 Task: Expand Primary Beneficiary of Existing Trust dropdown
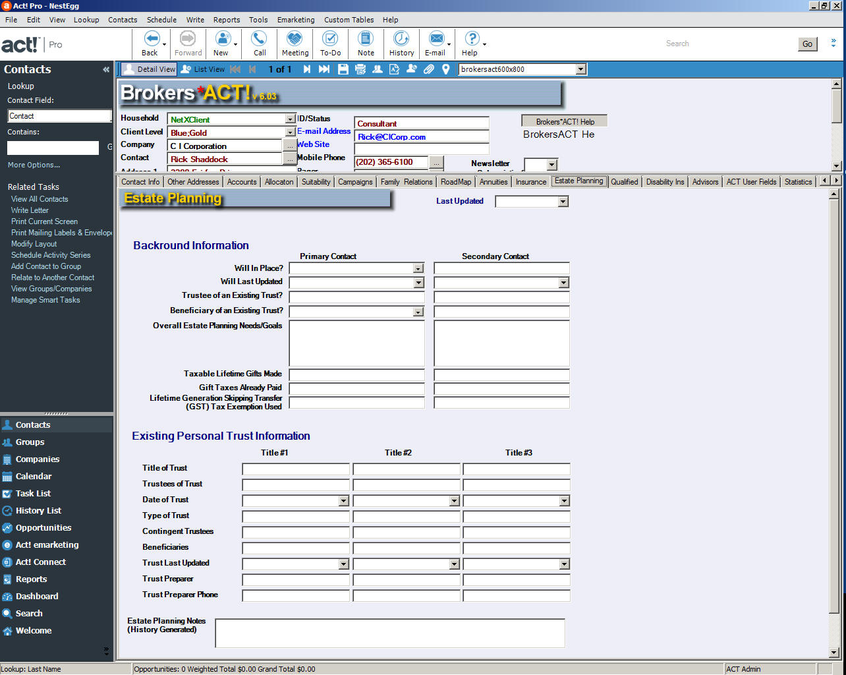[418, 312]
